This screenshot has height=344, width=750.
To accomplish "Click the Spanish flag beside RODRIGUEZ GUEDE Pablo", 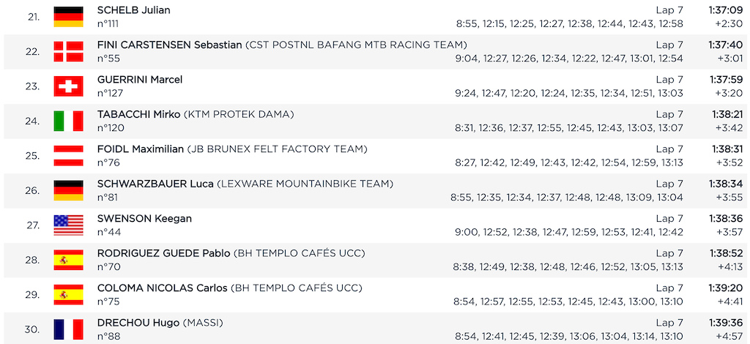I will (68, 260).
